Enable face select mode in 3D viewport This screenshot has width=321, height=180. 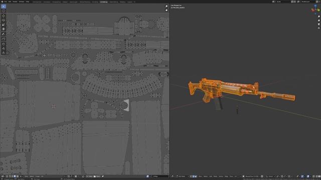(196, 176)
